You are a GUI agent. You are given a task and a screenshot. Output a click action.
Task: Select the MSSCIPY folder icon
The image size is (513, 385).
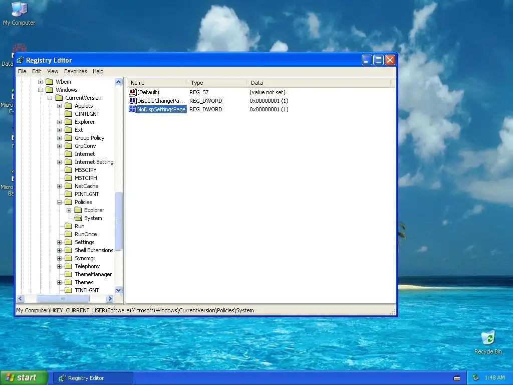[68, 170]
